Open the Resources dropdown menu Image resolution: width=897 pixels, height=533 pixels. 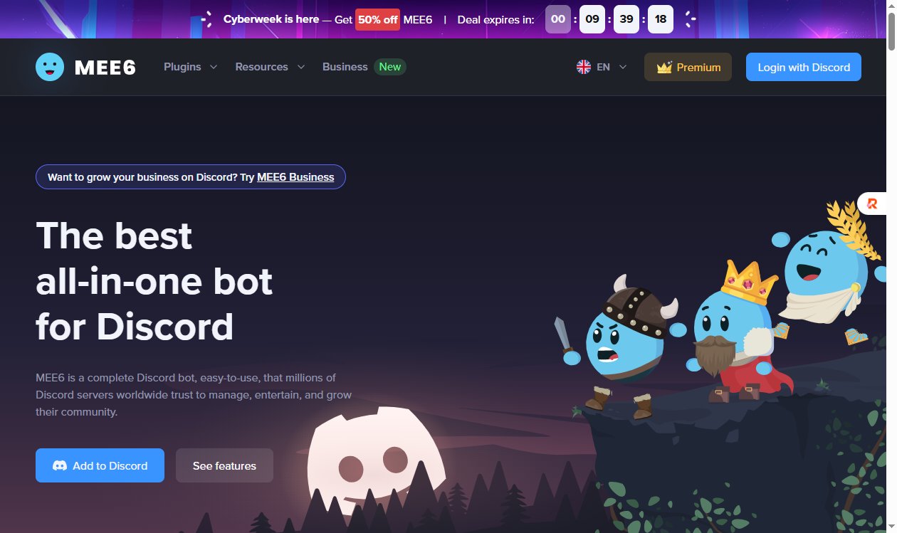point(270,67)
